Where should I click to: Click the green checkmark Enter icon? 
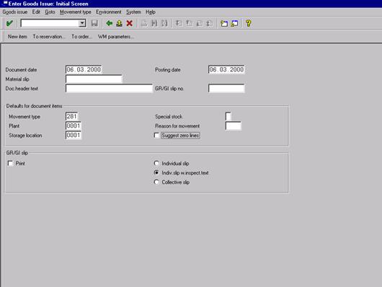pyautogui.click(x=9, y=23)
